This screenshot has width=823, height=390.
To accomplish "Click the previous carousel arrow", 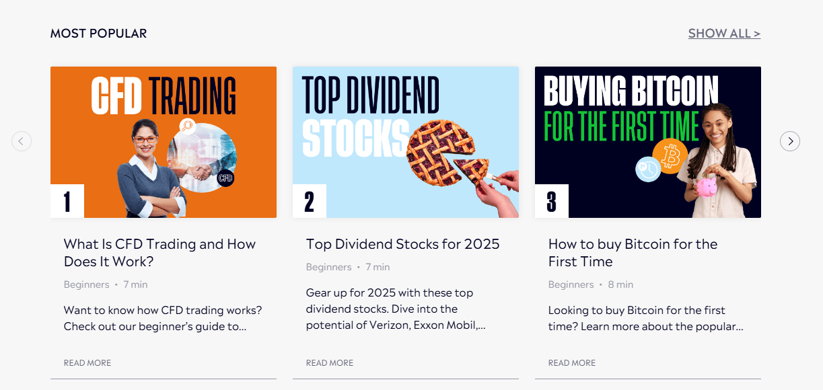I will coord(22,141).
